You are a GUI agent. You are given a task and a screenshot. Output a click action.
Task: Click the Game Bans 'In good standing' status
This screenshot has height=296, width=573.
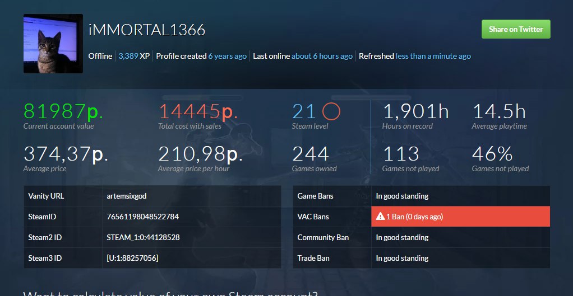(x=402, y=196)
